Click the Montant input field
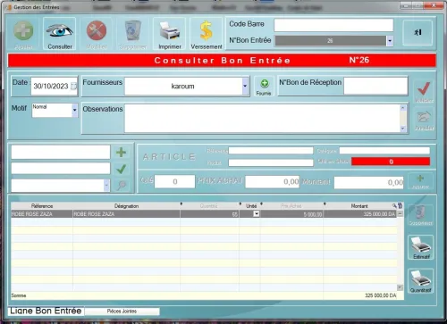Viewport: 447px width, 324px height. 369,182
